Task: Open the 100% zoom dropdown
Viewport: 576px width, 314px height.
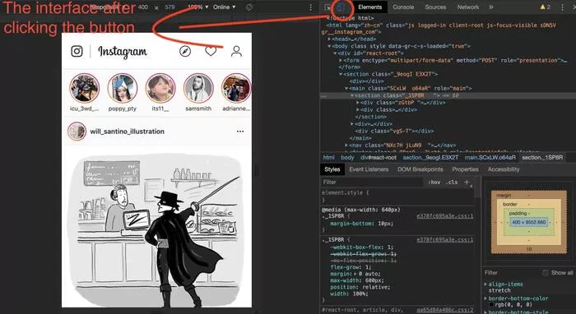Action: pos(198,7)
